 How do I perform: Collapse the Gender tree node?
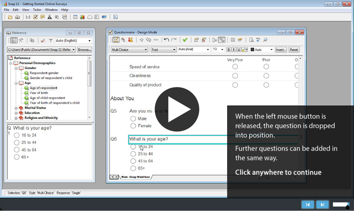pyautogui.click(x=16, y=68)
